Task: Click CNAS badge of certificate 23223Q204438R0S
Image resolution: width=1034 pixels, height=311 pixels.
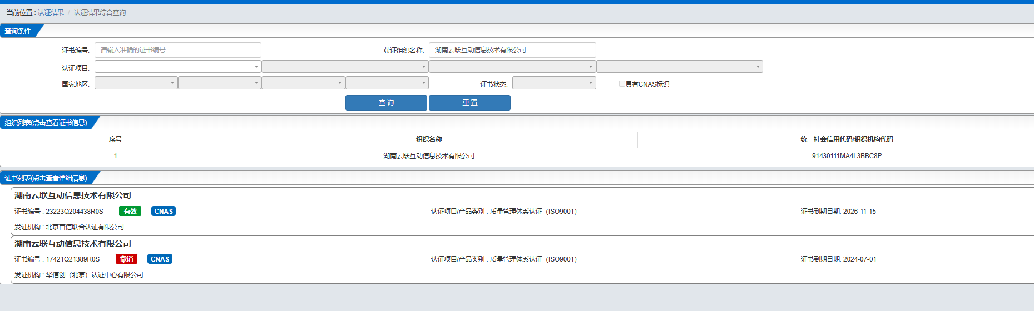Action: click(x=164, y=211)
